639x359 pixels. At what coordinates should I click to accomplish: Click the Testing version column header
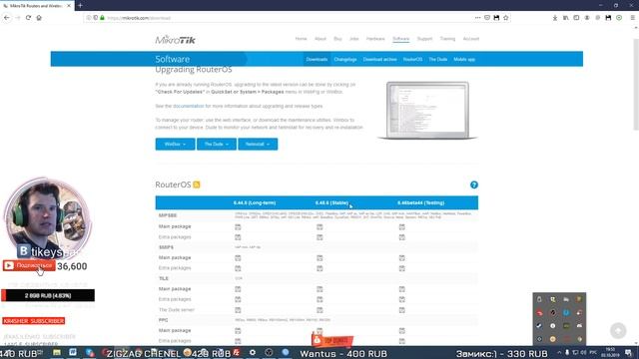[421, 202]
